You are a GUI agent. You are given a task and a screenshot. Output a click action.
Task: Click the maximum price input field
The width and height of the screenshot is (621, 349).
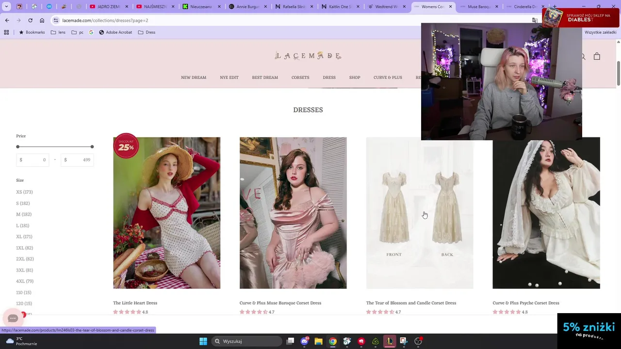coord(77,159)
